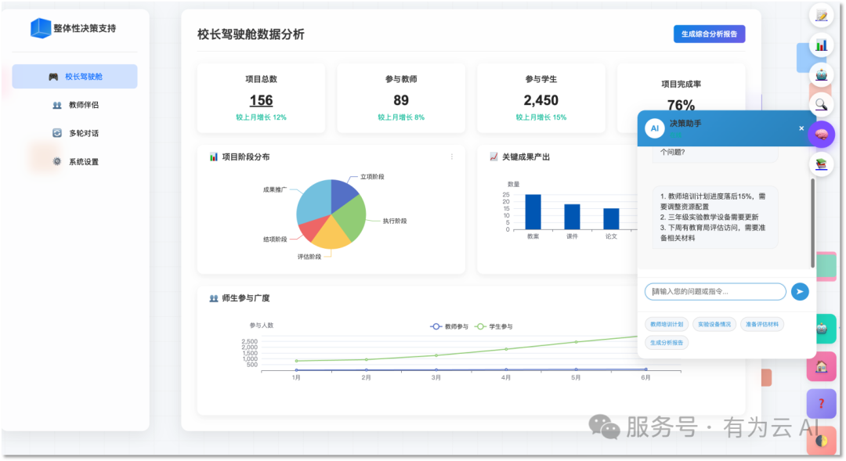846x461 pixels.
Task: Click the books icon below the brain icon
Action: coord(819,164)
